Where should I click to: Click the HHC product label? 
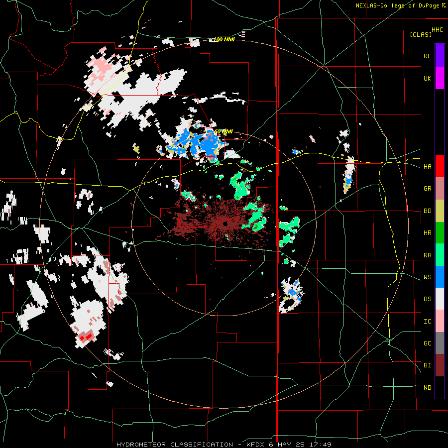(x=438, y=30)
